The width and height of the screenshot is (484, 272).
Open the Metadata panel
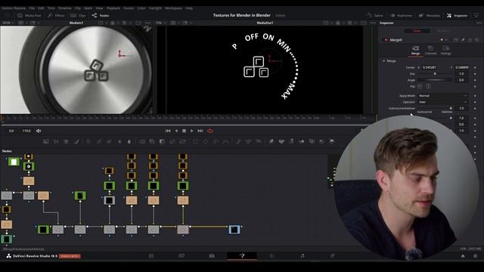click(430, 15)
